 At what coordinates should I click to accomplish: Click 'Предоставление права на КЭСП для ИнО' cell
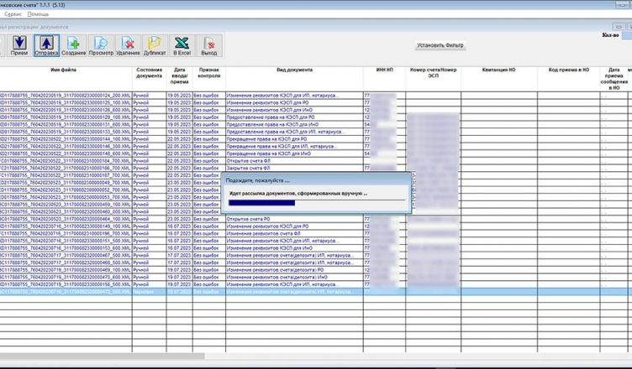point(294,125)
